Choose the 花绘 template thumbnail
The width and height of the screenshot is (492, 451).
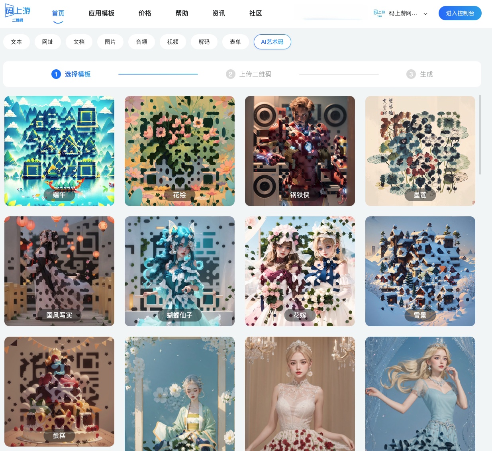click(180, 151)
